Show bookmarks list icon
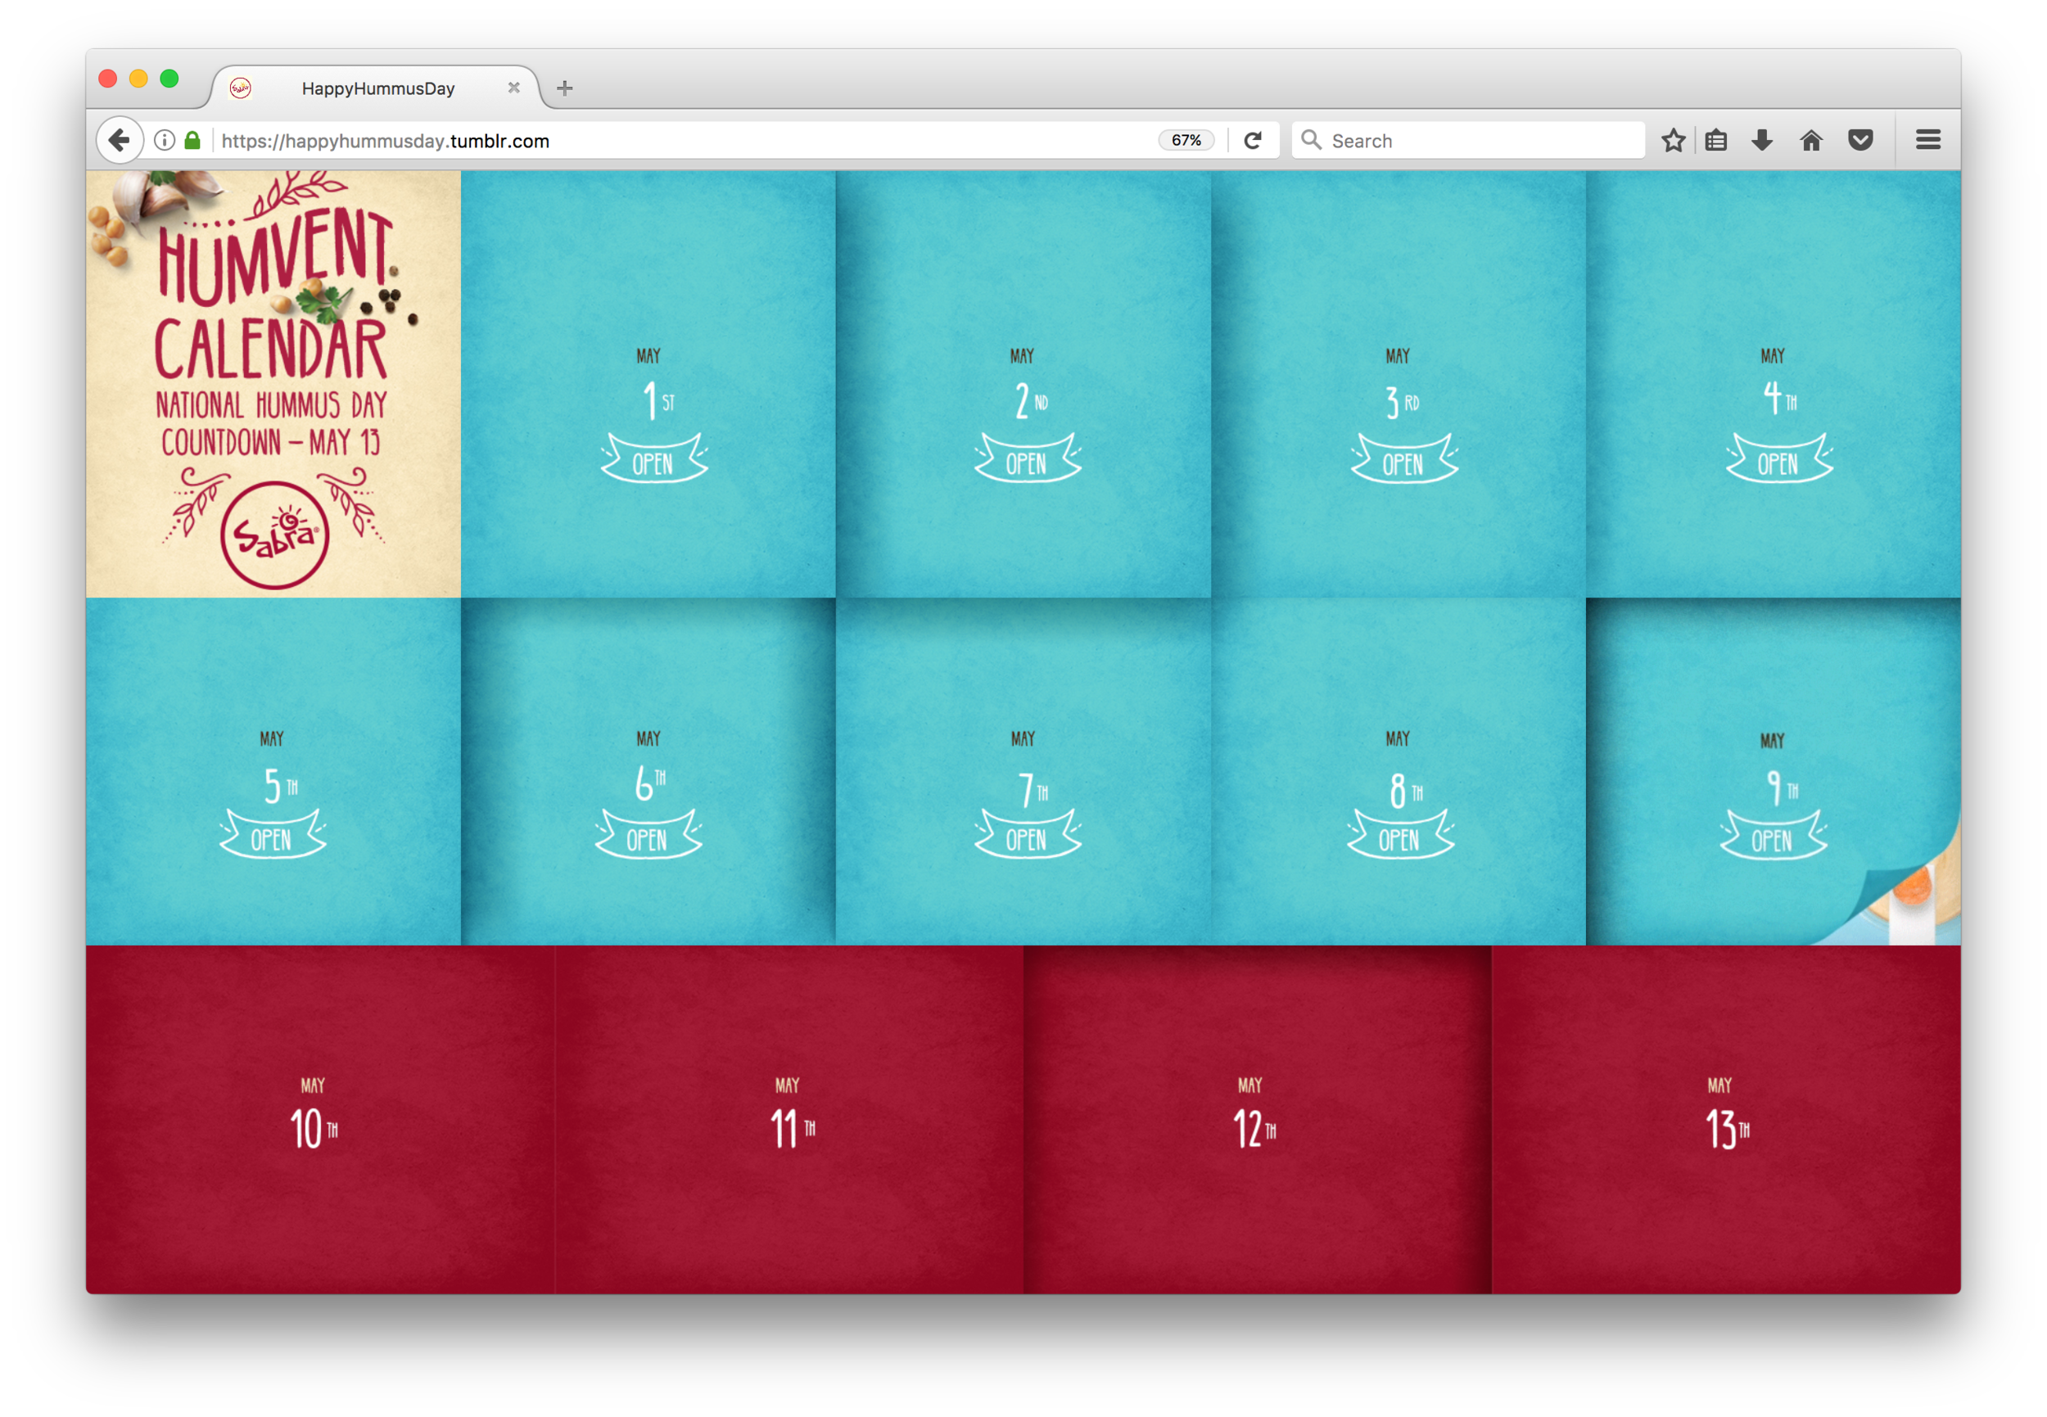2047x1417 pixels. click(x=1715, y=140)
